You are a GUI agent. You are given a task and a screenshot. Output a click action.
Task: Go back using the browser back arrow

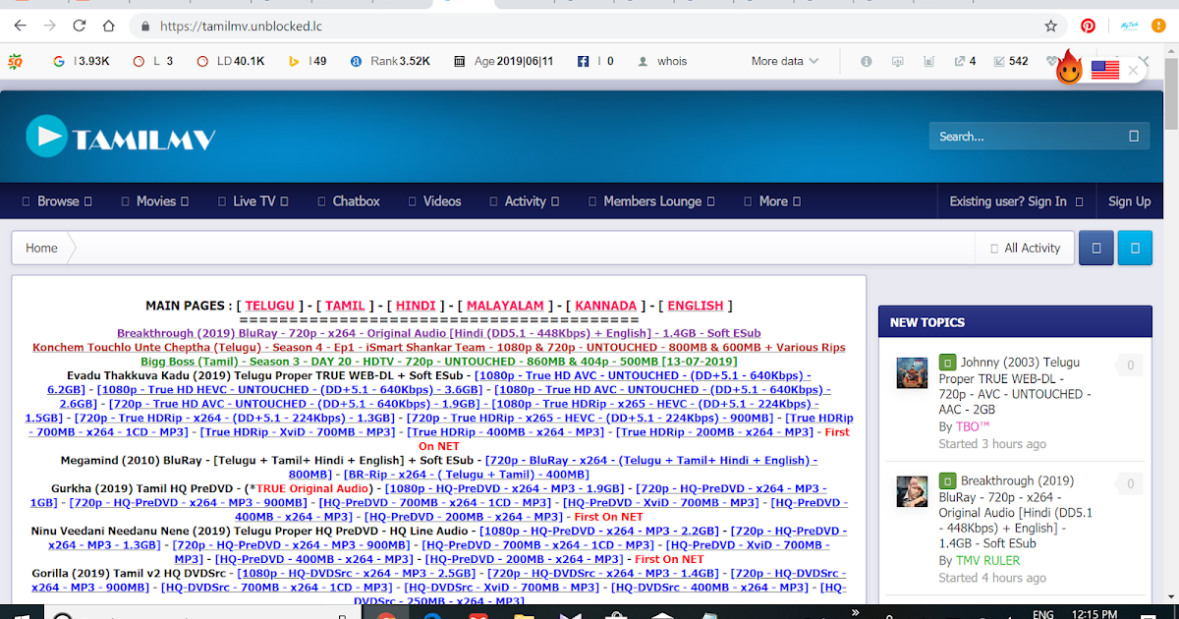coord(21,26)
